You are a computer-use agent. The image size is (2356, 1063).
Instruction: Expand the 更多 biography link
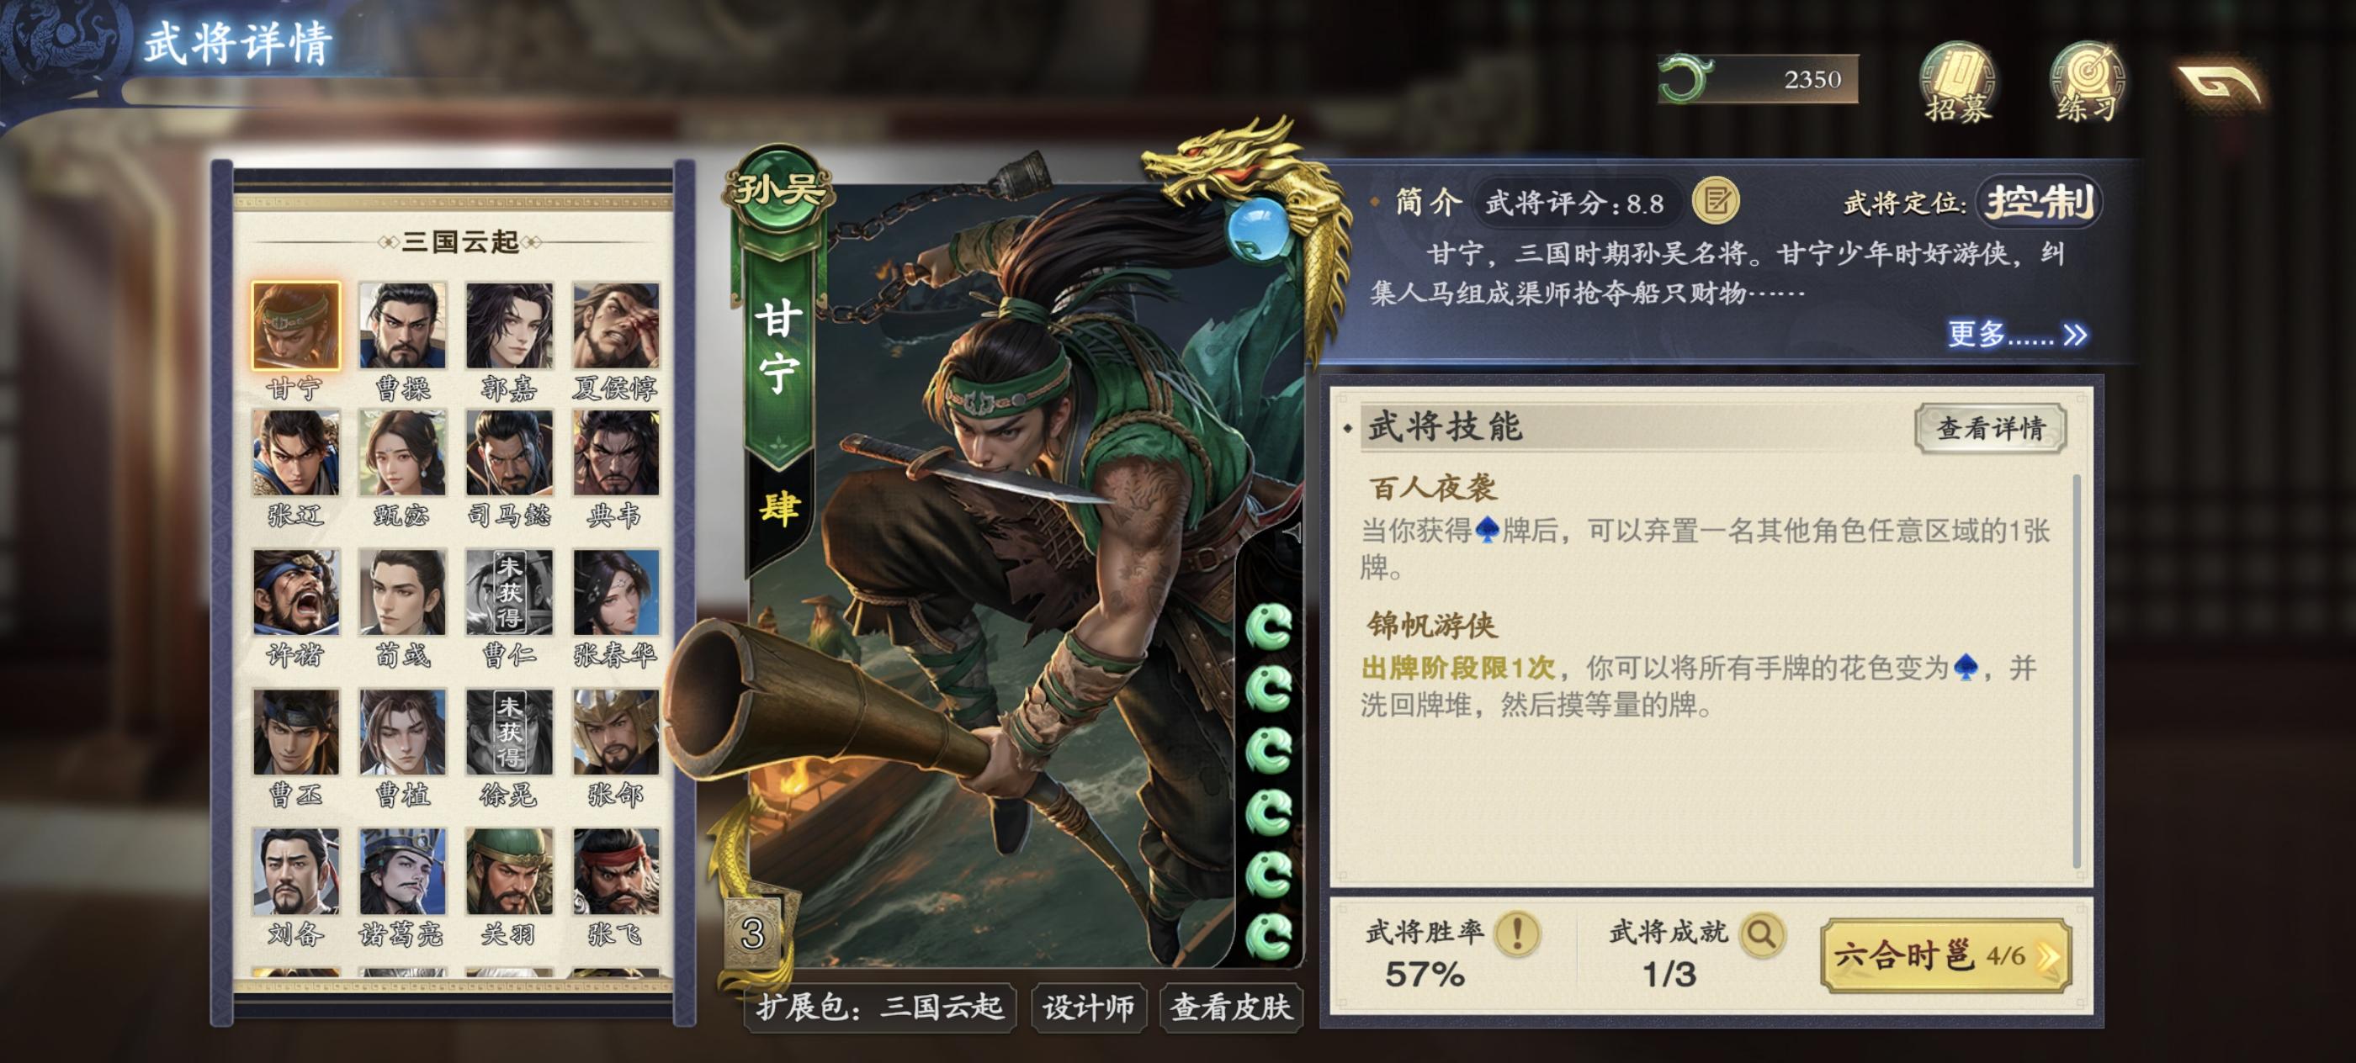(x=2016, y=335)
